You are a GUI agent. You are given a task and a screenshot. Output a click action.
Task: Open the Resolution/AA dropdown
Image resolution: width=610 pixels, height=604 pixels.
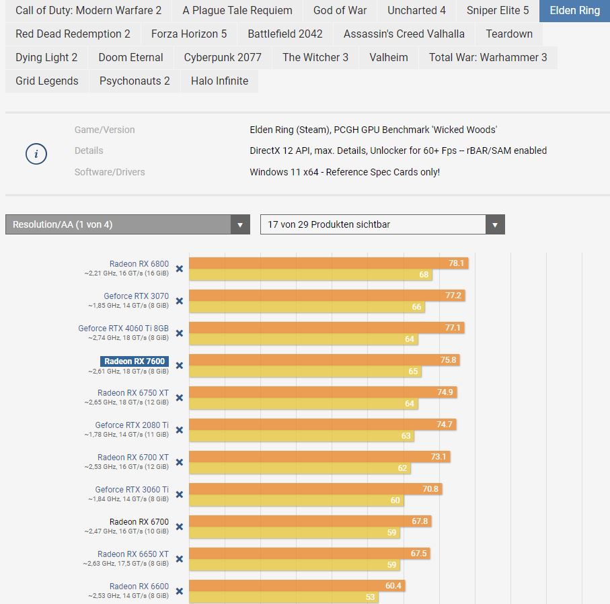tap(128, 224)
